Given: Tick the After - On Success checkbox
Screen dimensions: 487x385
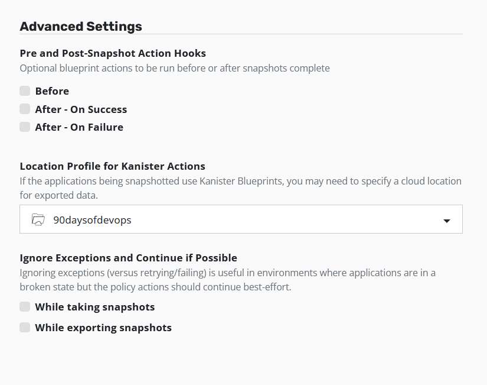Looking at the screenshot, I should [25, 109].
